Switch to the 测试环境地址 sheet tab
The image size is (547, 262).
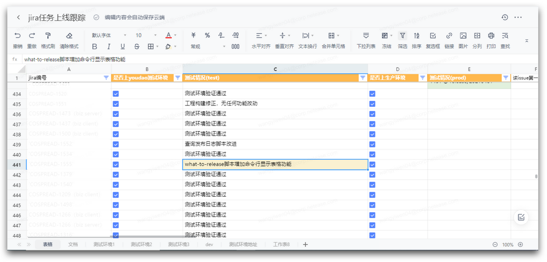[x=243, y=245]
